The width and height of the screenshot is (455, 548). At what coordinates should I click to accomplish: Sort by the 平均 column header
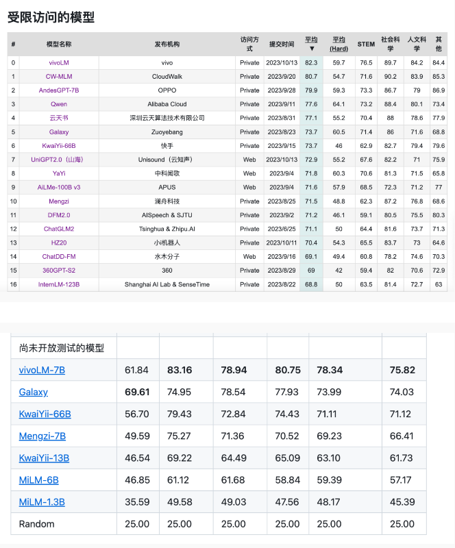click(x=311, y=44)
